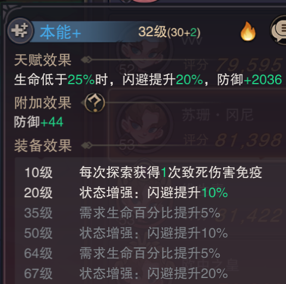Select the 20级 闪避提升10% effect row

click(x=126, y=193)
